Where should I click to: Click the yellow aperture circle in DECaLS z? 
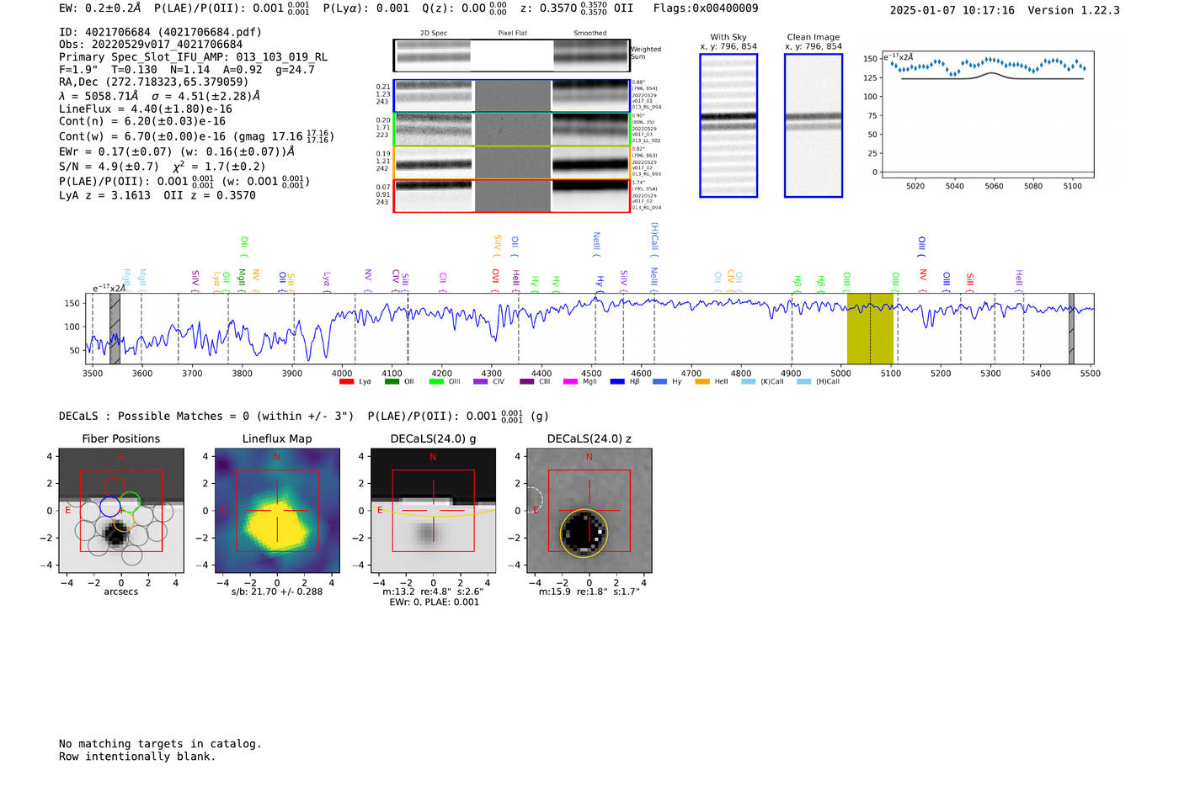(584, 533)
